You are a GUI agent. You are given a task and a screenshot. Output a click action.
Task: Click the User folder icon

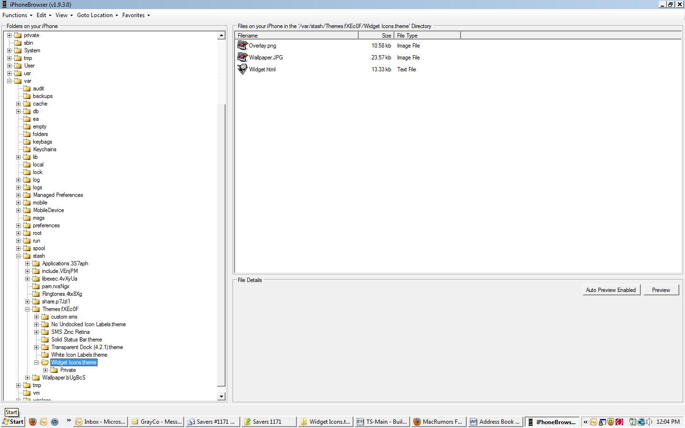(18, 66)
